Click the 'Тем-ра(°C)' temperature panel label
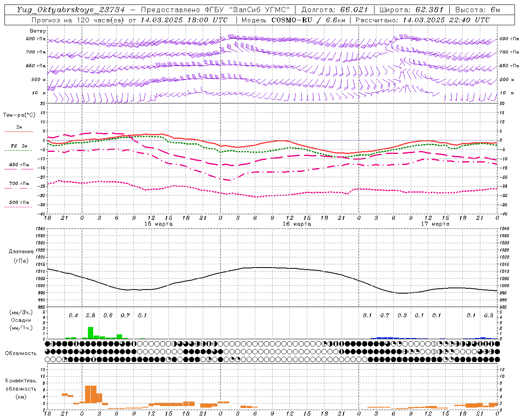Screen dimensions: 521x417 [19, 115]
